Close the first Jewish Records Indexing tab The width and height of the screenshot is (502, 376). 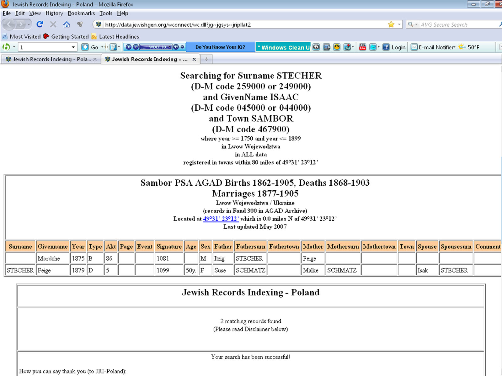pos(95,59)
